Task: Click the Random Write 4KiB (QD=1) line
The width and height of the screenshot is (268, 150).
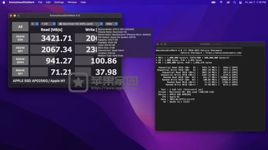Action: (202, 85)
